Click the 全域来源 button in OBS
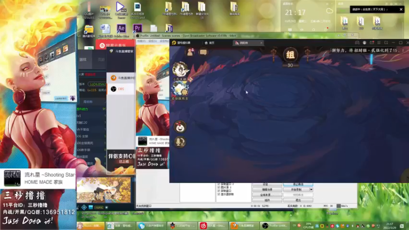 [267, 195]
